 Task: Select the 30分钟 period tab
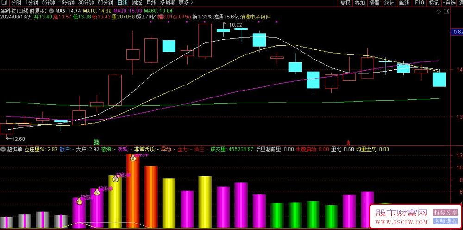[x=86, y=3]
